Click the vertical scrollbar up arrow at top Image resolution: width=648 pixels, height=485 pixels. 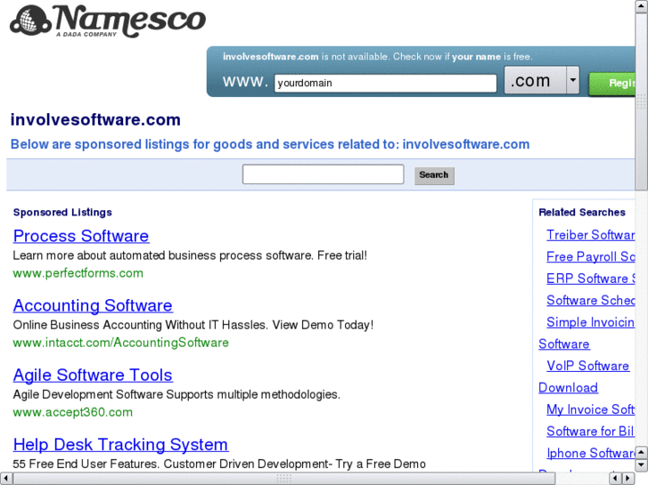point(642,5)
